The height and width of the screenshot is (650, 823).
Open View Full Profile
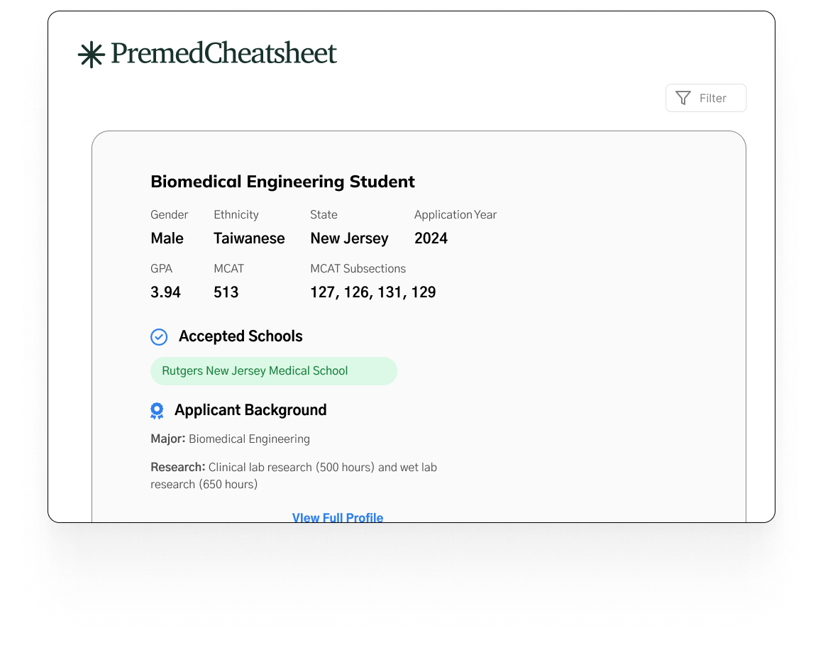tap(338, 517)
